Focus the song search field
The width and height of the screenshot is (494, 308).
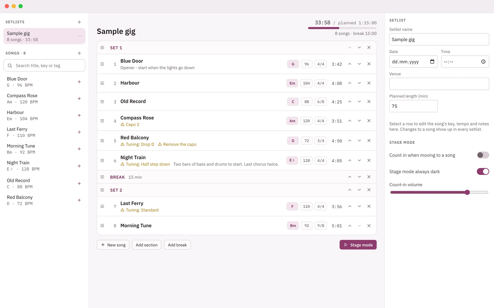(x=44, y=65)
